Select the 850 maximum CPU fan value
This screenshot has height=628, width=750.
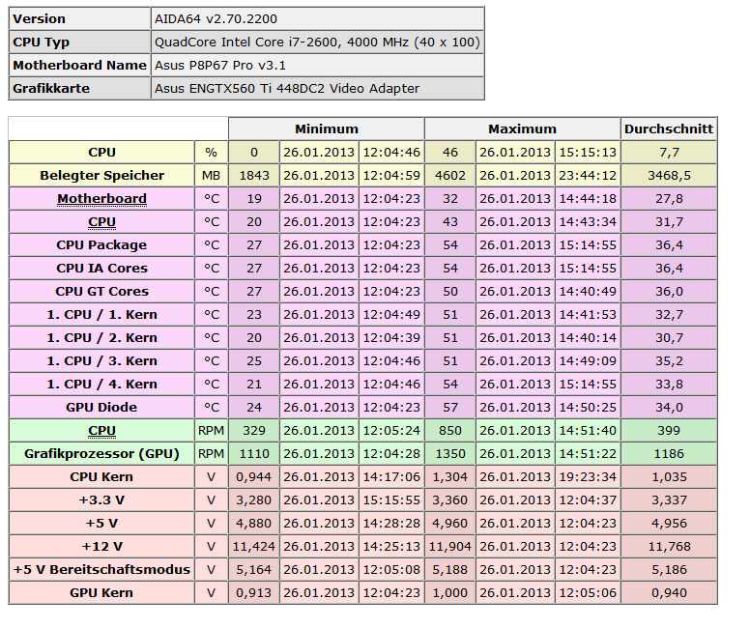pos(450,431)
